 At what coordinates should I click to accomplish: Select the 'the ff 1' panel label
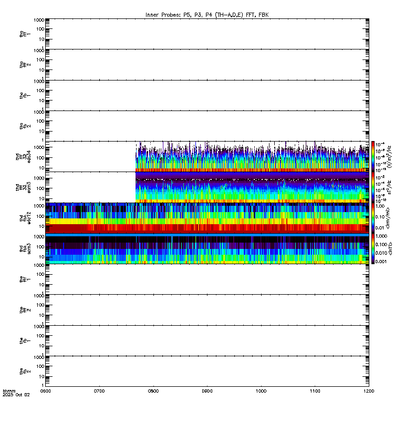[25, 279]
